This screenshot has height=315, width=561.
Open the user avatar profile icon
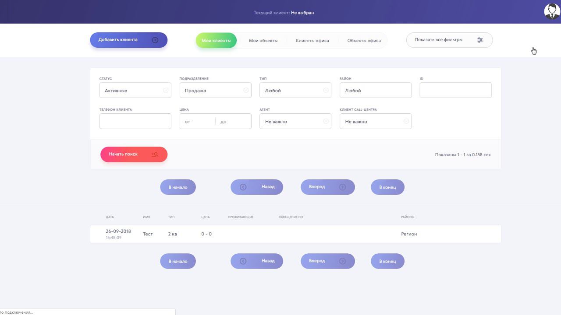552,11
